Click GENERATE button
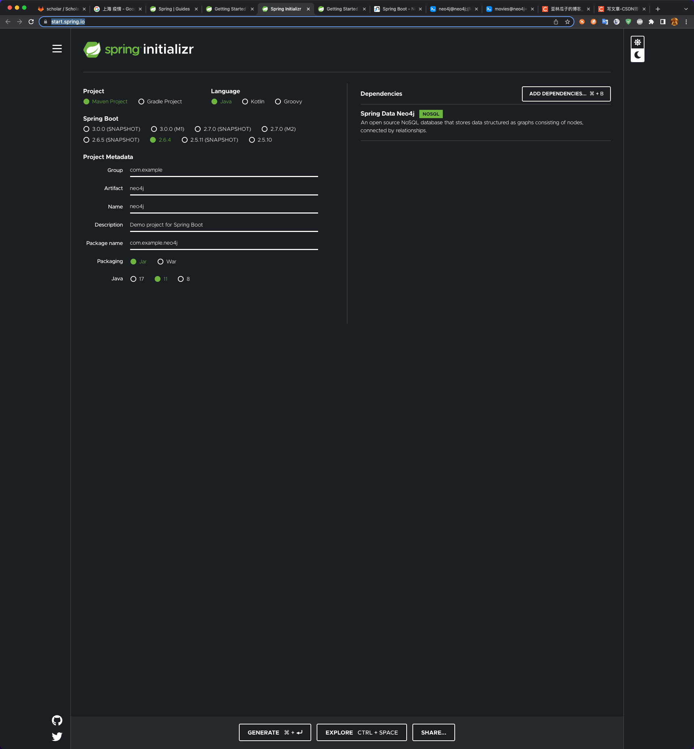 click(275, 732)
